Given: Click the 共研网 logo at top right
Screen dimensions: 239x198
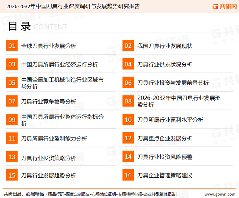Looking at the screenshot, I should [224, 6].
